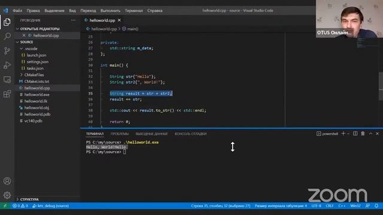Select lets_debug (source) launch configuration

50,205
